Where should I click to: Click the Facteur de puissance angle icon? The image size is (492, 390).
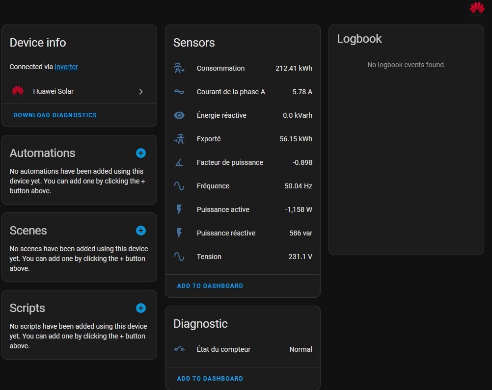(x=179, y=162)
